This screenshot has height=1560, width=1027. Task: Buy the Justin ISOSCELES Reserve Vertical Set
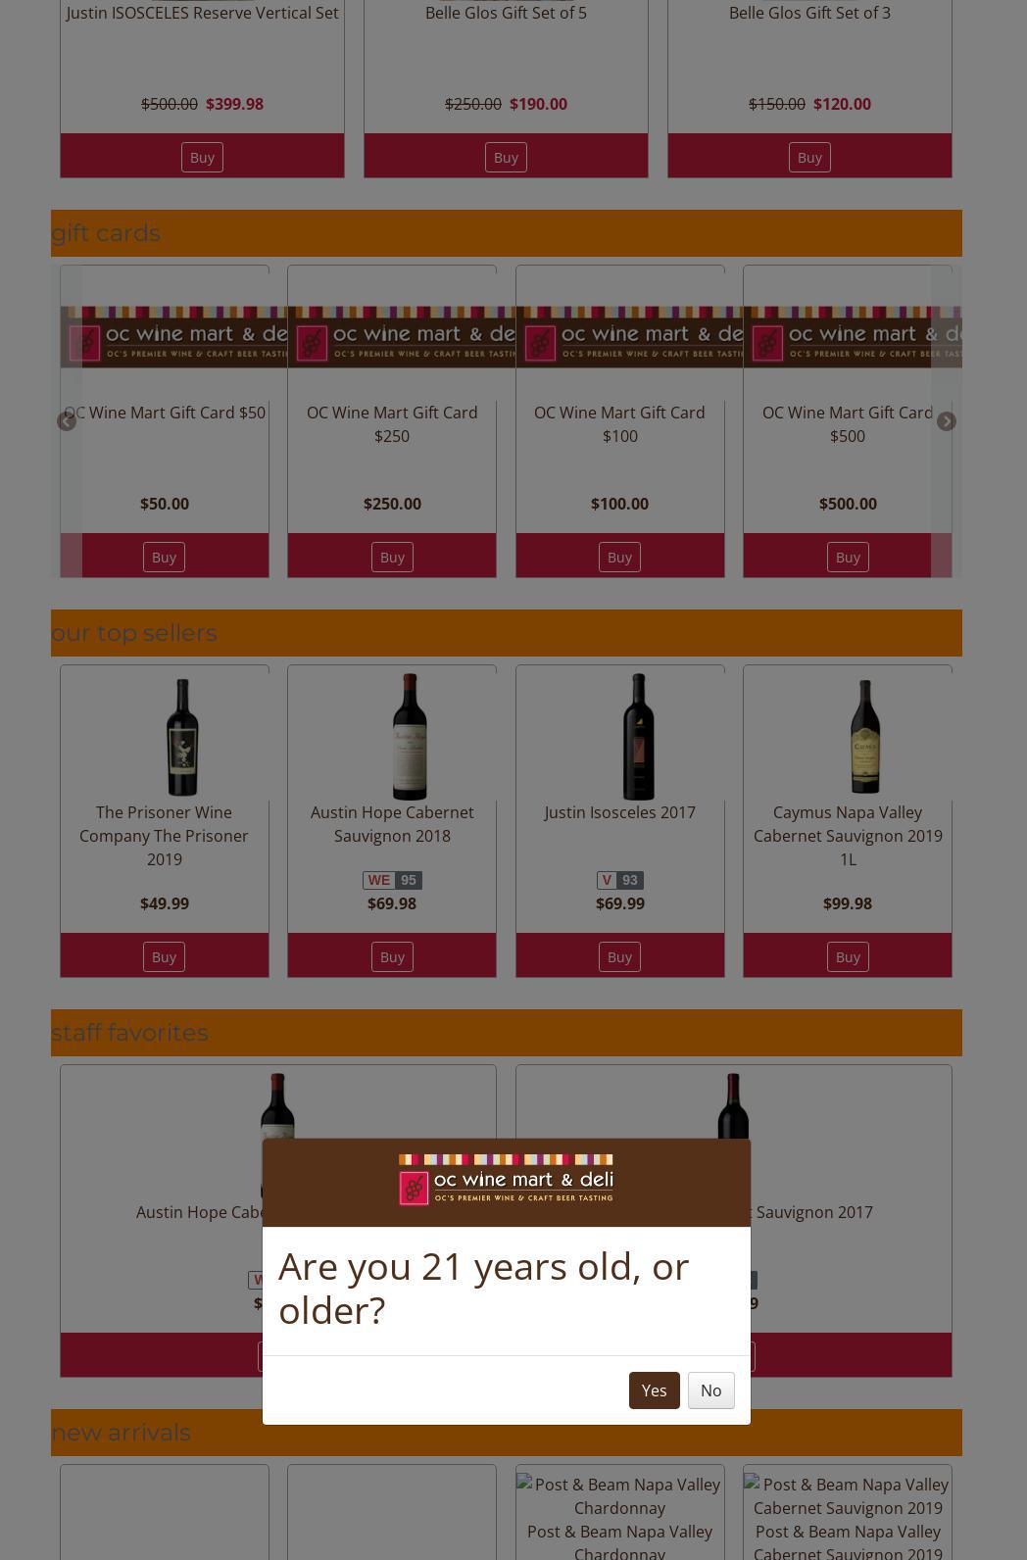click(202, 157)
